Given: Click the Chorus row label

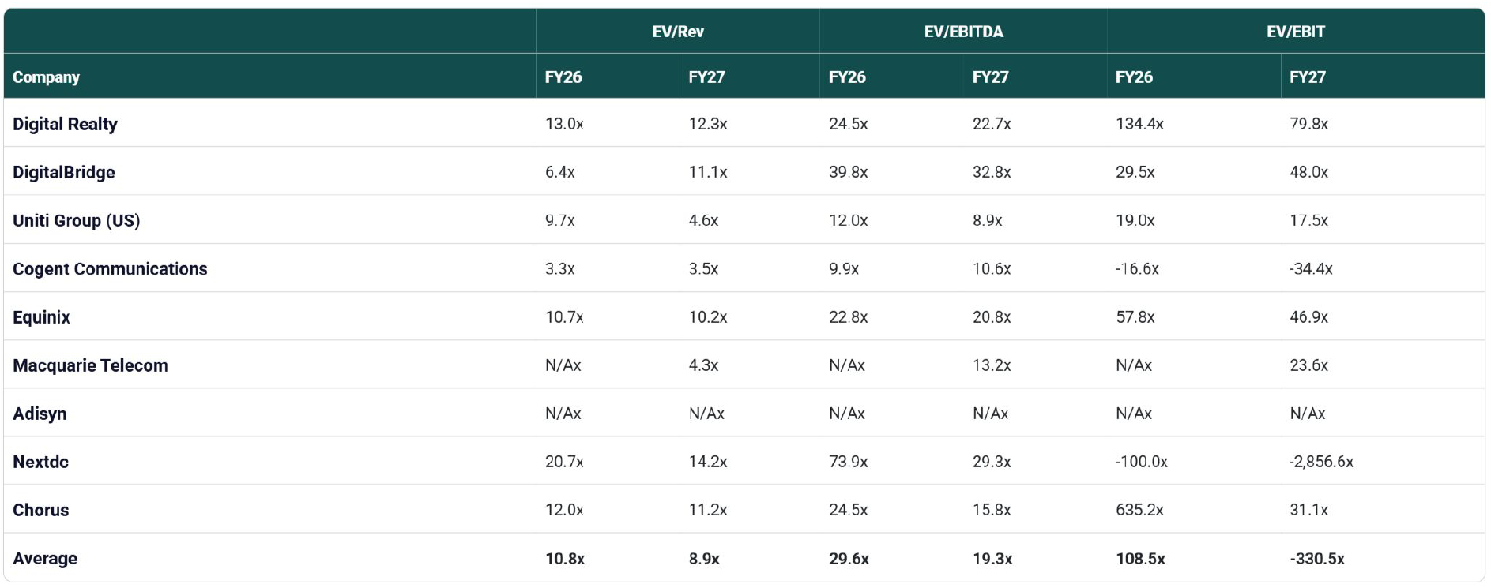Looking at the screenshot, I should click(40, 510).
